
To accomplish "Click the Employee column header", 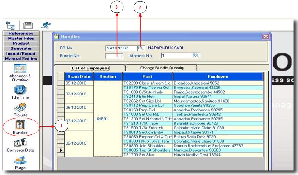I will pyautogui.click(x=218, y=77).
